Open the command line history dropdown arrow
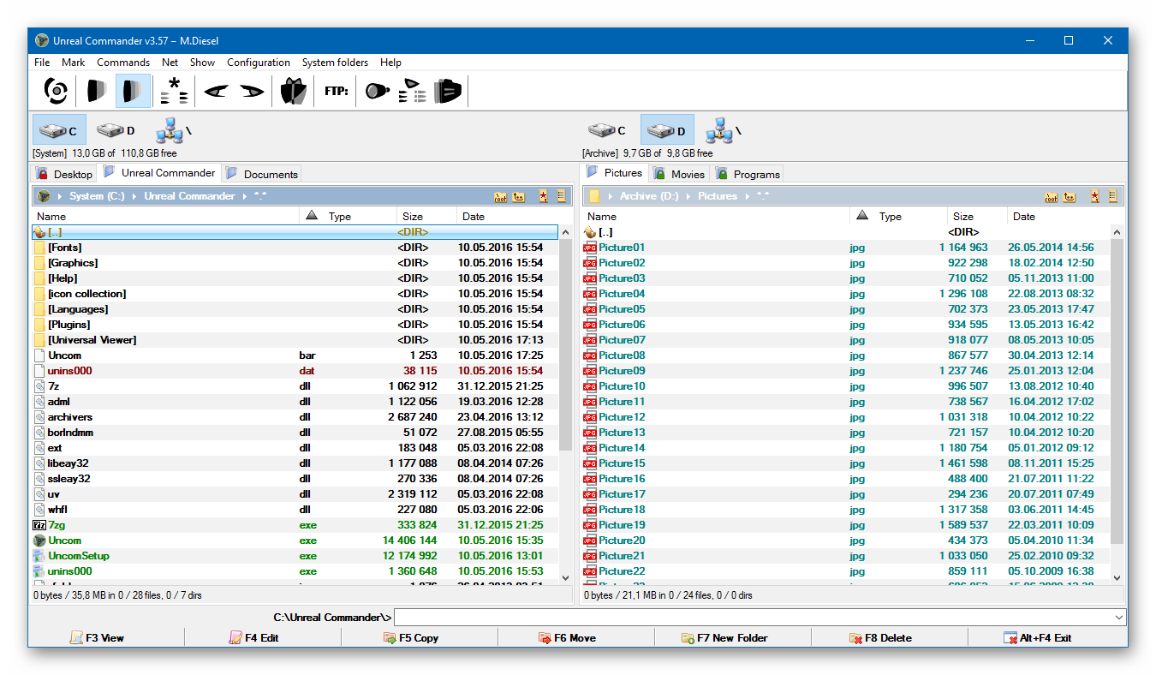The image size is (1156, 675). [1118, 618]
